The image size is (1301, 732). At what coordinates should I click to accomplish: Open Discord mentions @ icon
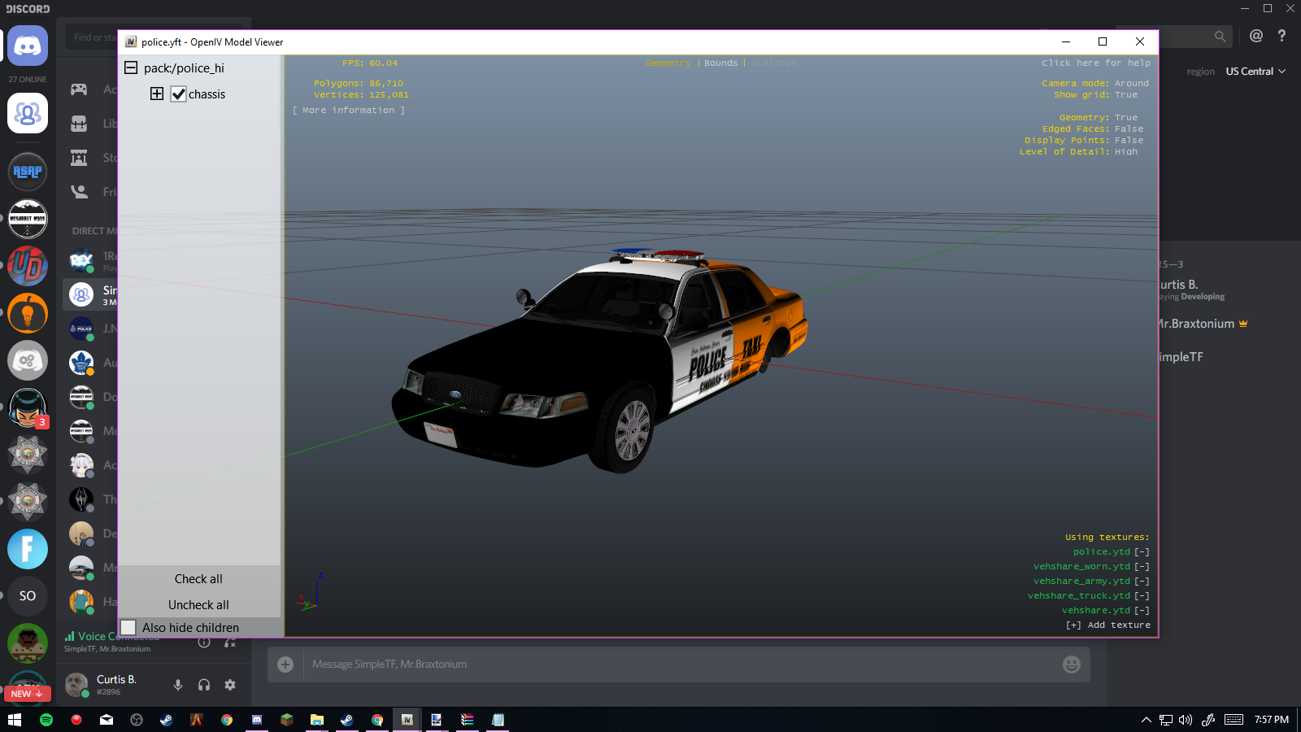[x=1256, y=36]
